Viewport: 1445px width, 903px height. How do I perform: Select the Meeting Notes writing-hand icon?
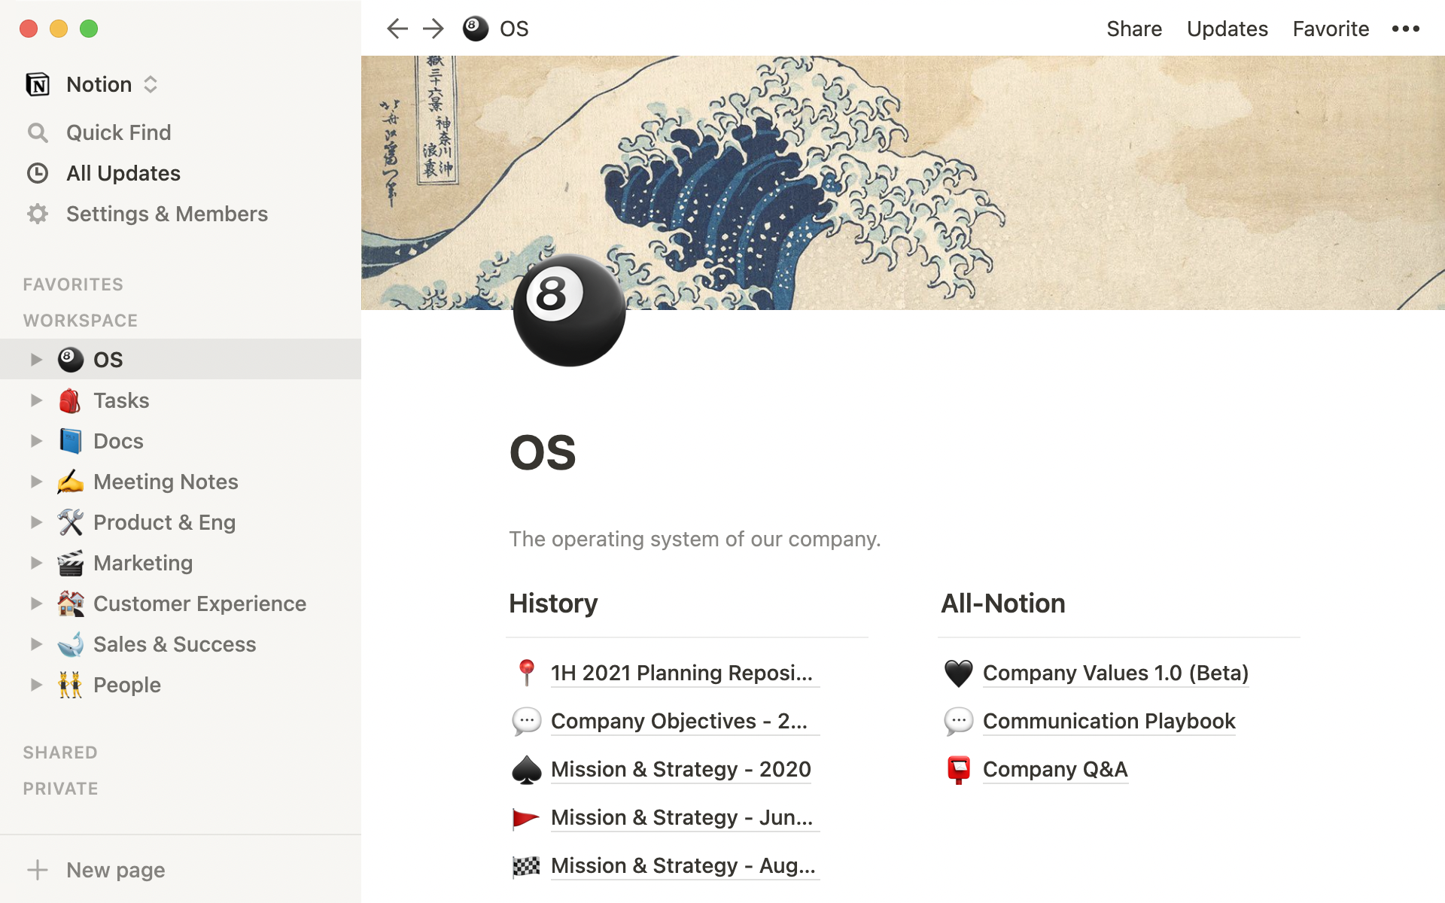(x=70, y=482)
